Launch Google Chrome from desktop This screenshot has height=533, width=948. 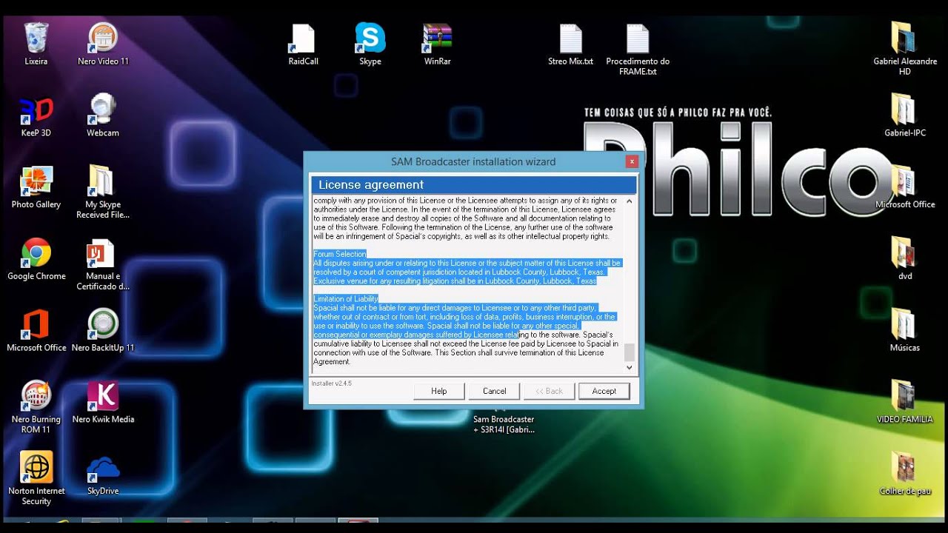[x=36, y=258]
